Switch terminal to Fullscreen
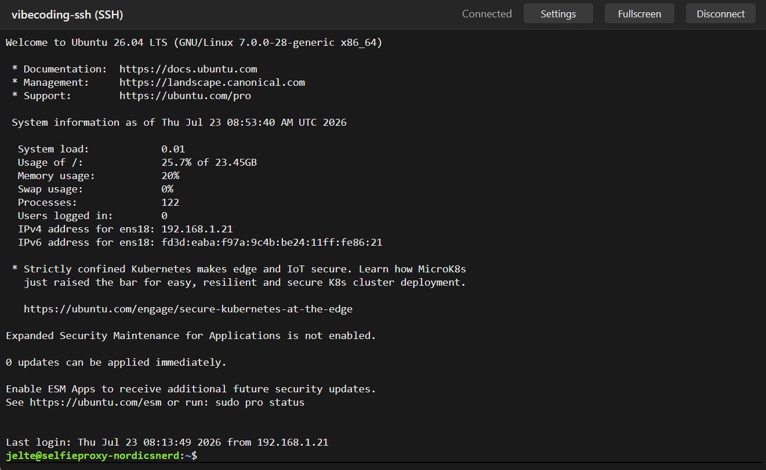Viewport: 766px width, 470px height. (x=639, y=14)
